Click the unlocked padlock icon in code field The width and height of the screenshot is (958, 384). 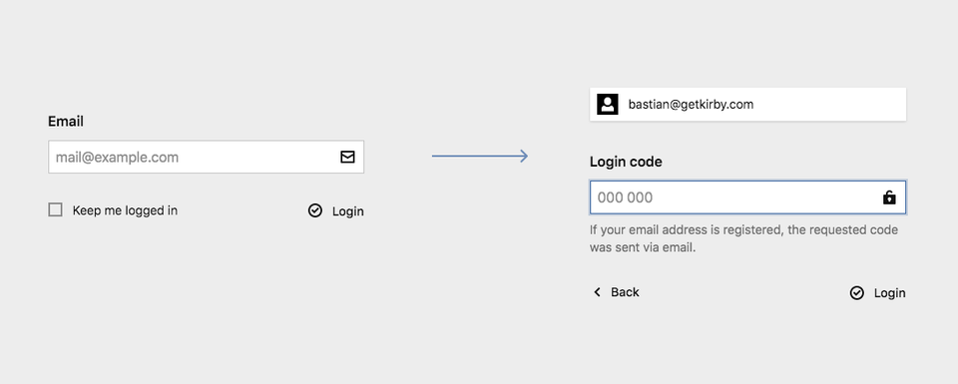889,197
